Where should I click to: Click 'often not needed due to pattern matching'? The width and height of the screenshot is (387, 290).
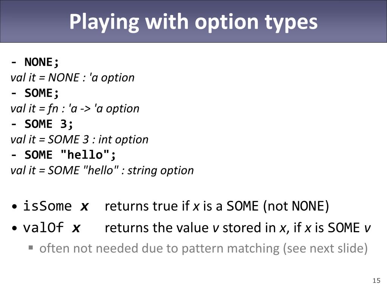pyautogui.click(x=159, y=248)
